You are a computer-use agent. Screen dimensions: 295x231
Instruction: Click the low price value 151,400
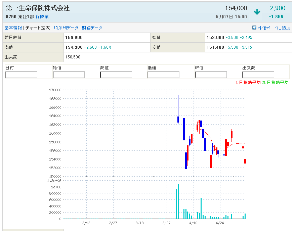[215, 47]
